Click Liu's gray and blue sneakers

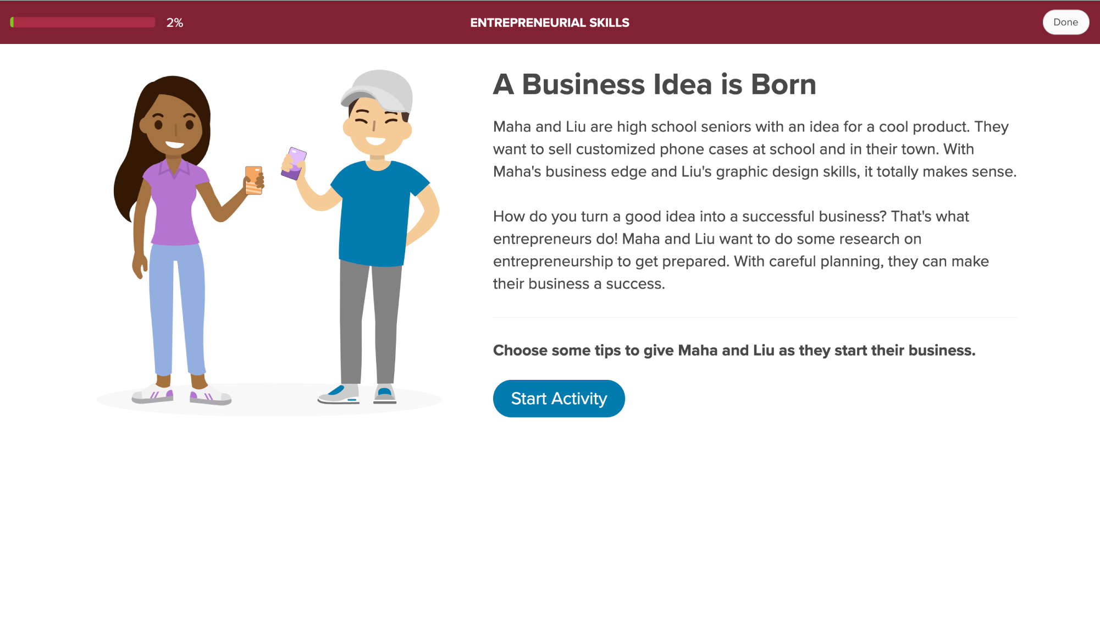[357, 394]
